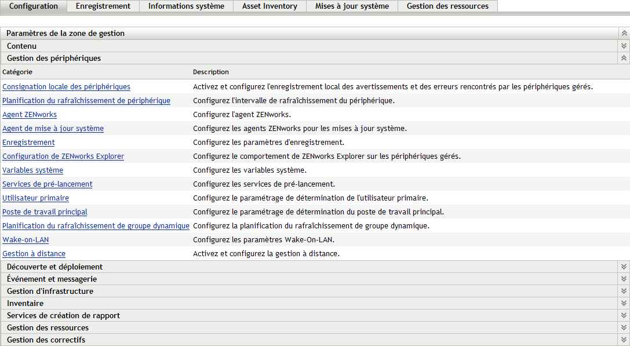630x346 pixels.
Task: Collapse the Gestion des périphériques chevron
Action: [x=624, y=57]
